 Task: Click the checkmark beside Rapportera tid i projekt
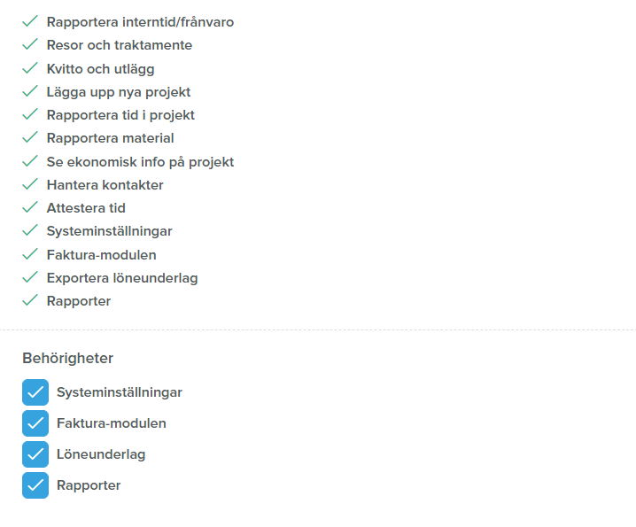pos(30,114)
